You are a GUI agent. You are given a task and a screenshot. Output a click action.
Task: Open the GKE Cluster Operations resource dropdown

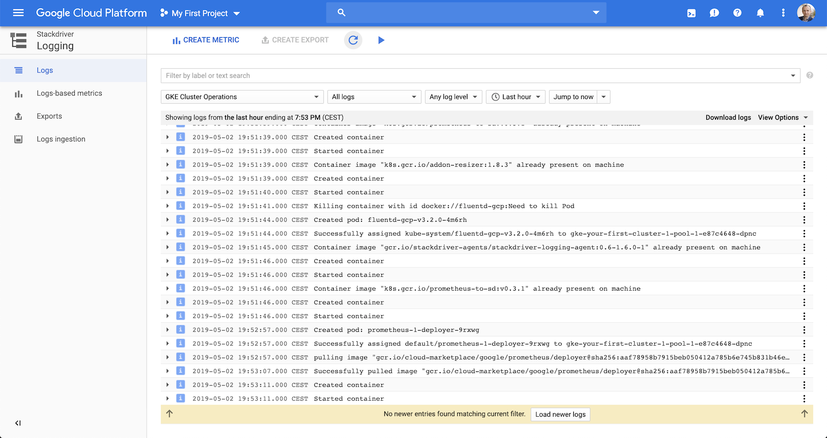click(x=242, y=97)
